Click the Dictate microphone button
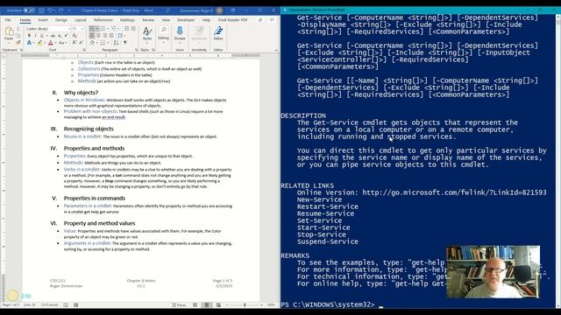 click(180, 34)
